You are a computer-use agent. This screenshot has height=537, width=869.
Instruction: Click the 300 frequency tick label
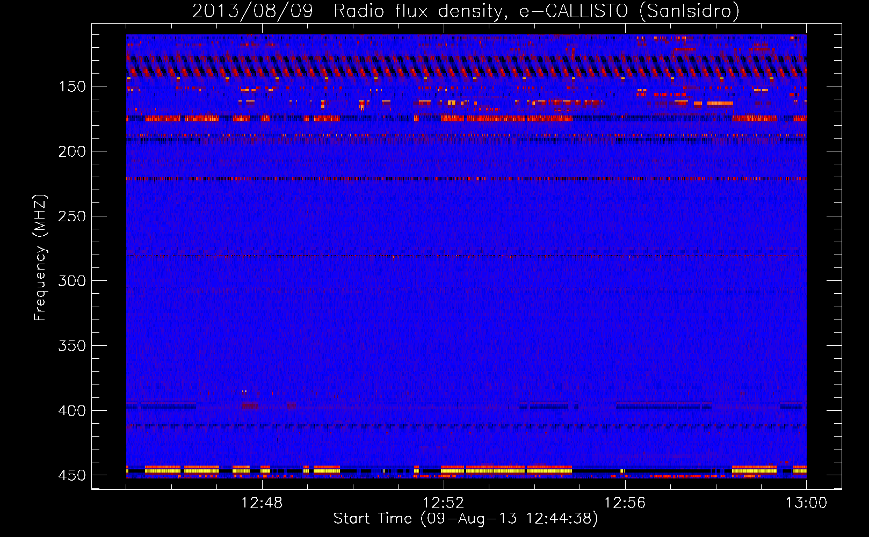tap(72, 281)
